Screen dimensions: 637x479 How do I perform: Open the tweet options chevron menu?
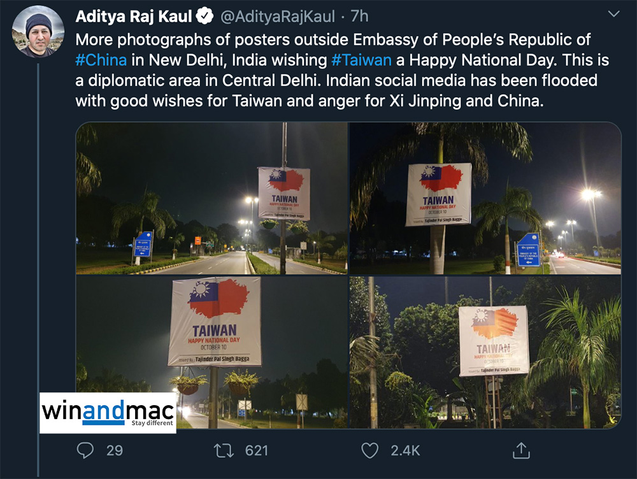point(613,14)
